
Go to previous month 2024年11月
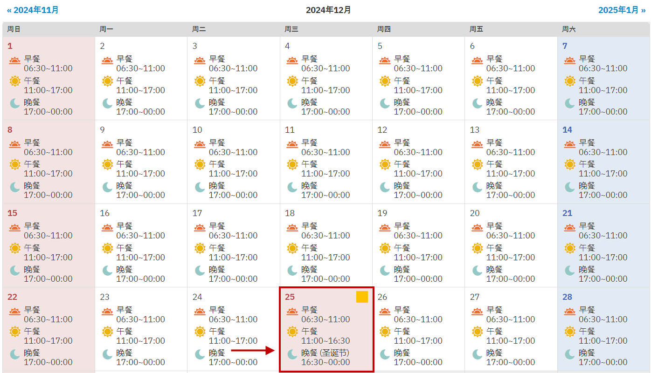coord(33,10)
